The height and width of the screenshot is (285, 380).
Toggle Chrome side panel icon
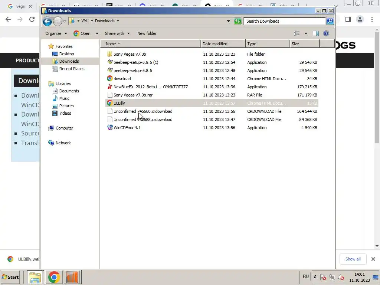click(x=348, y=19)
